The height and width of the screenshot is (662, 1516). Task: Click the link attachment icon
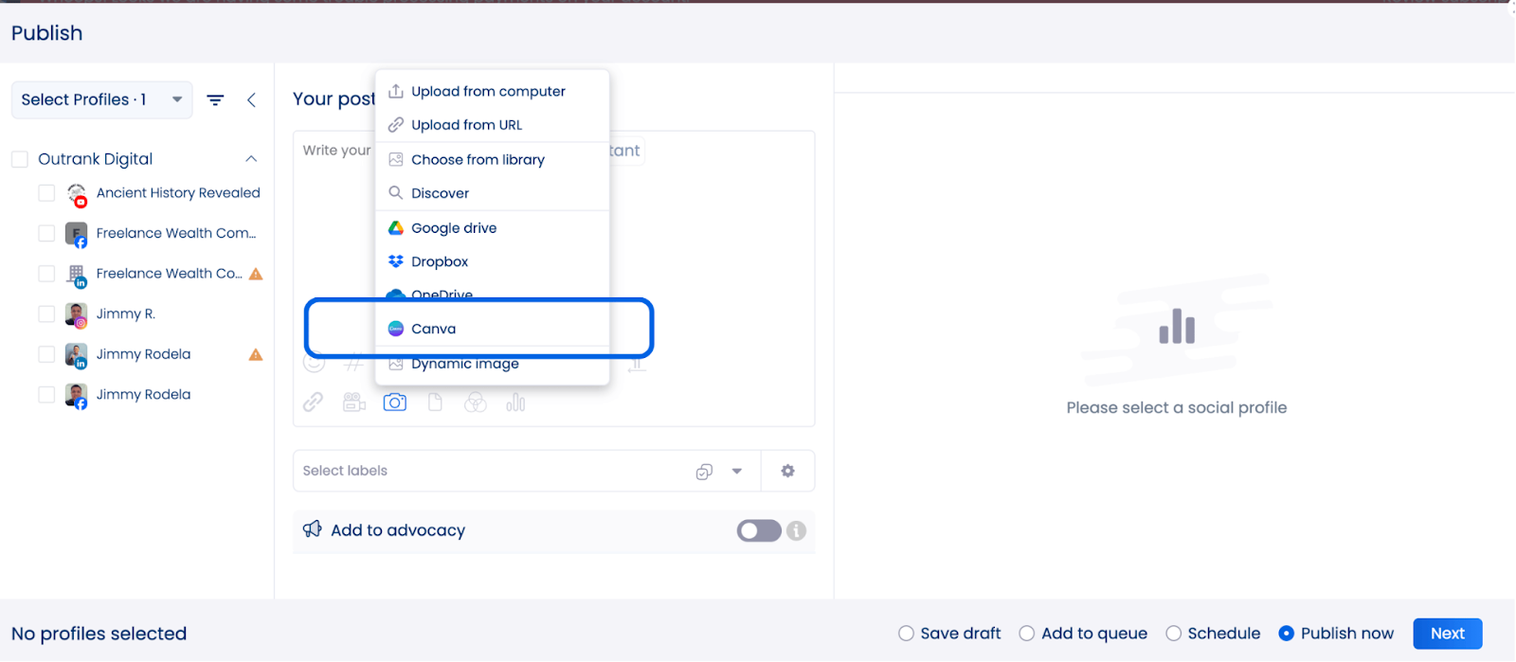point(313,402)
